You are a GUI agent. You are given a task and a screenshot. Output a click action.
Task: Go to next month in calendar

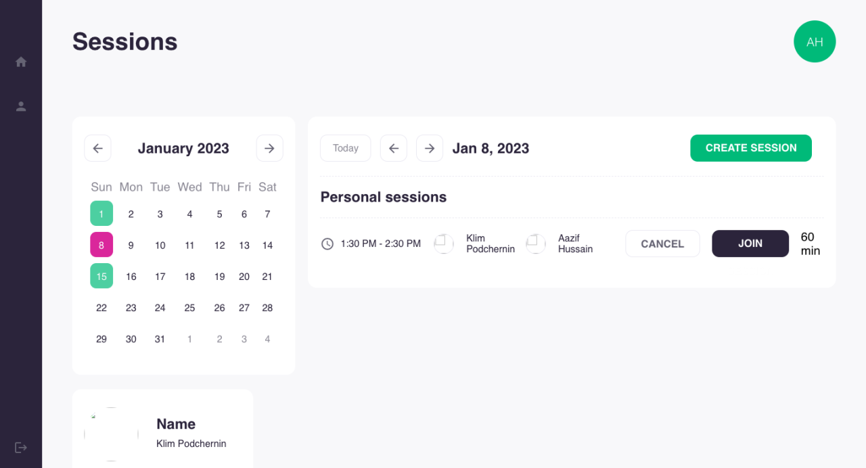269,148
